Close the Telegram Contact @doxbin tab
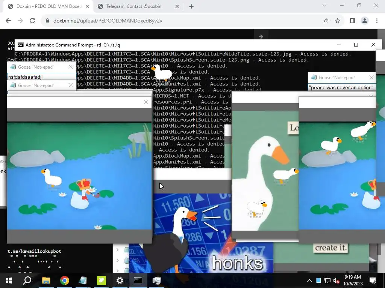This screenshot has height=288, width=385. click(177, 7)
